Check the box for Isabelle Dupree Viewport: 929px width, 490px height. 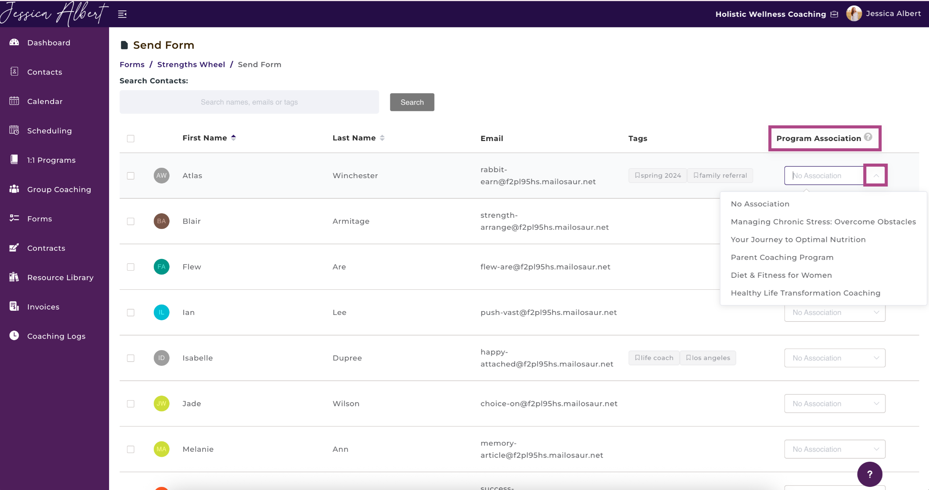point(130,358)
